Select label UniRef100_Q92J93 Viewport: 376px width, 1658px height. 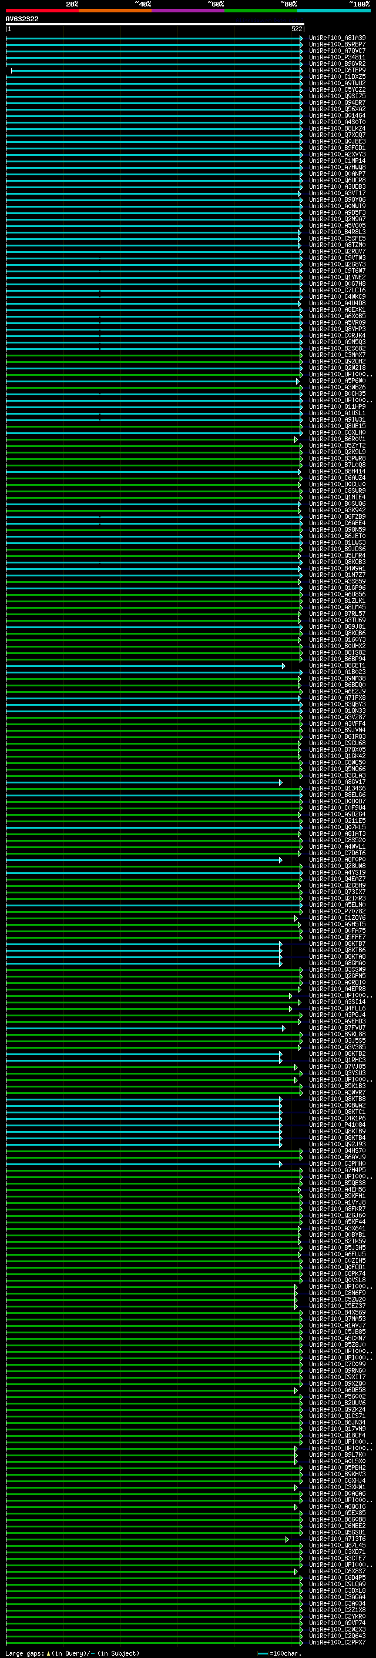337,1145
